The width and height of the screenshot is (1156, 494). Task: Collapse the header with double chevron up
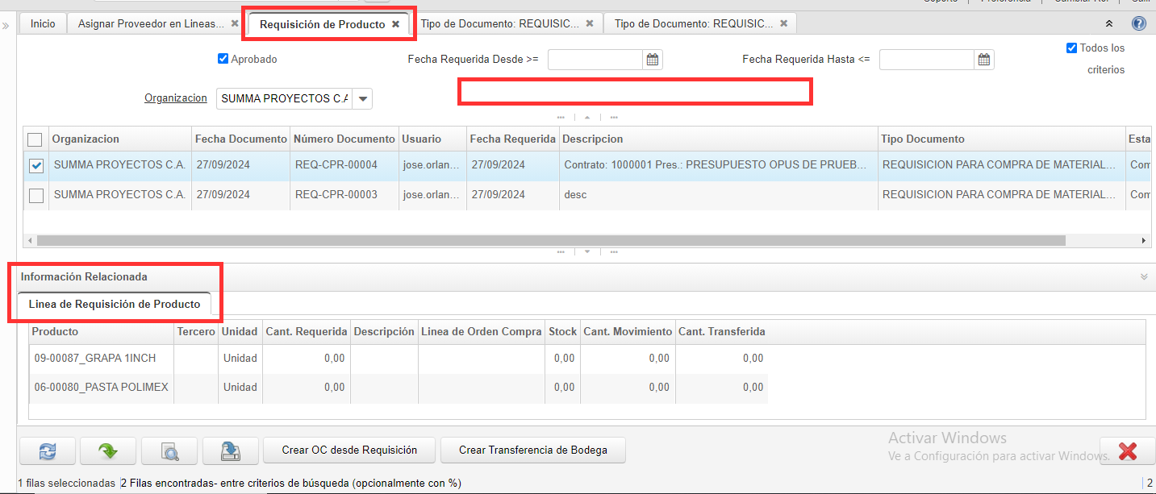pos(1109,24)
